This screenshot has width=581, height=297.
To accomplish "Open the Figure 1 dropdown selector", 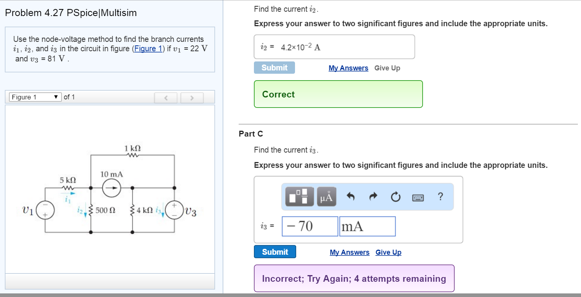I will coord(35,97).
